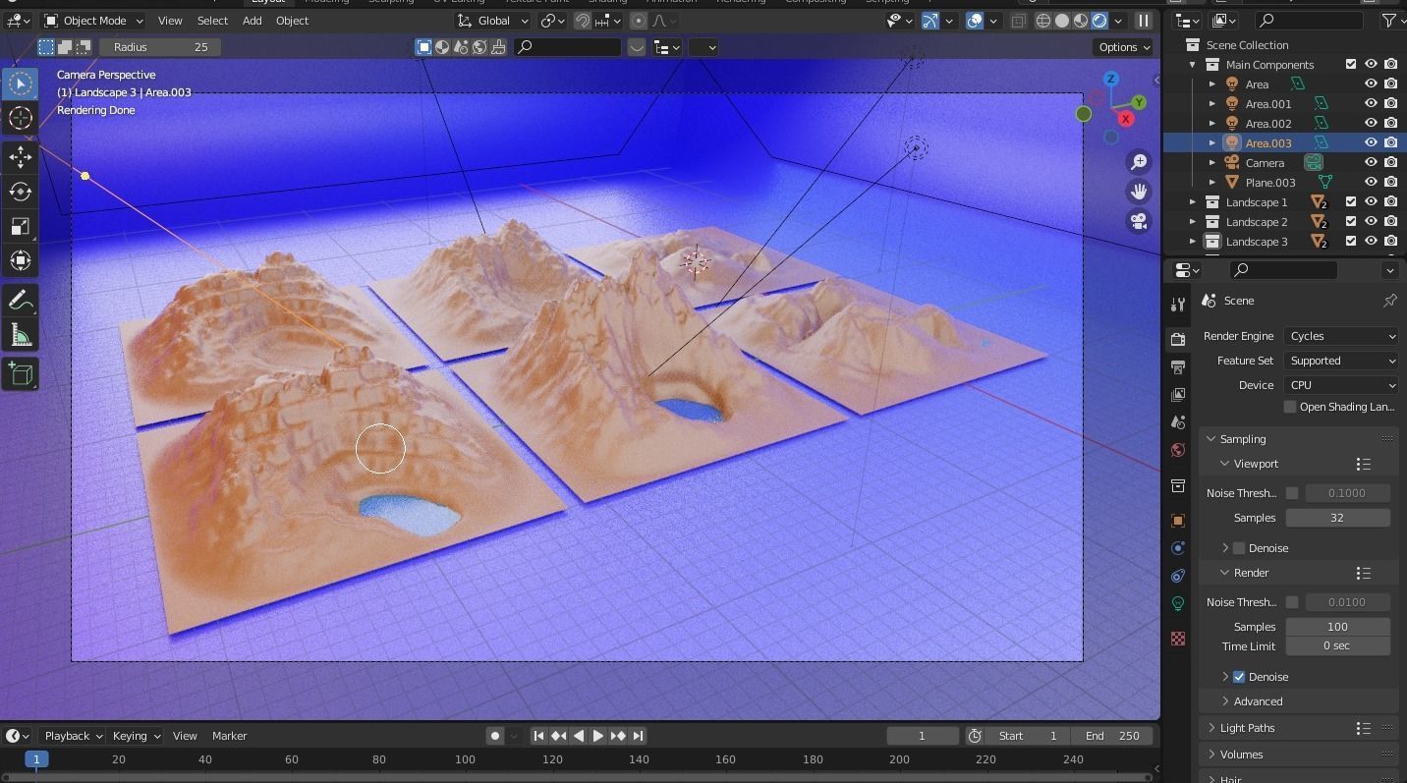Open Device CPU dropdown
Viewport: 1407px width, 783px height.
tap(1340, 385)
